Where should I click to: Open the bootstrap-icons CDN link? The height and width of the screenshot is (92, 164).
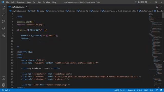click(96, 77)
